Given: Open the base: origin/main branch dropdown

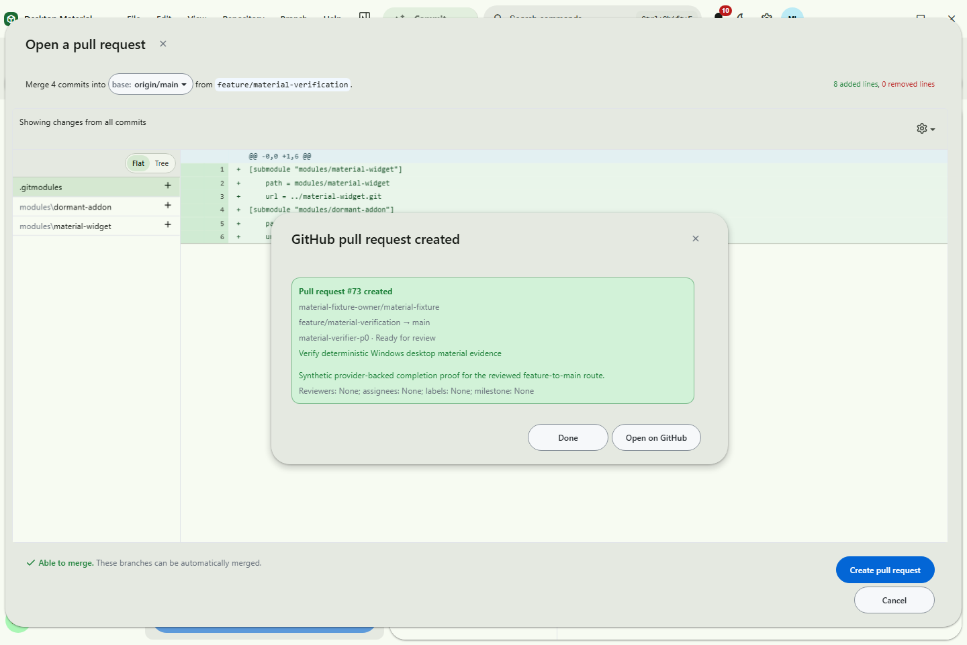Looking at the screenshot, I should click(x=150, y=84).
